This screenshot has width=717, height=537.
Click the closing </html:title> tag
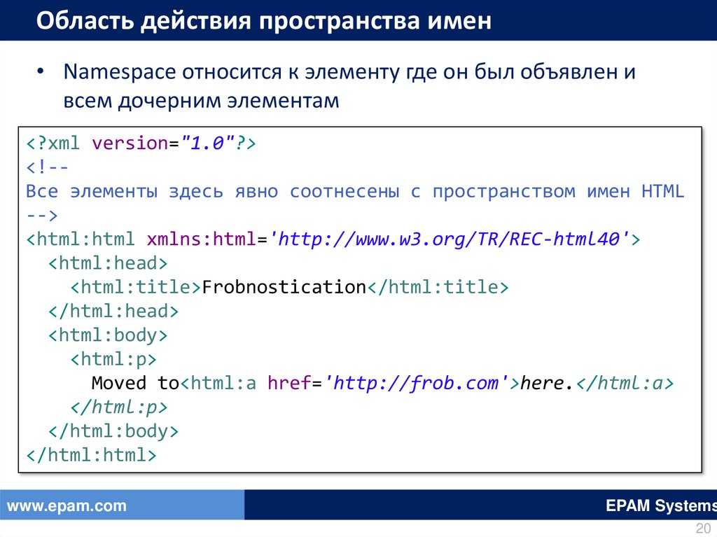tap(438, 287)
